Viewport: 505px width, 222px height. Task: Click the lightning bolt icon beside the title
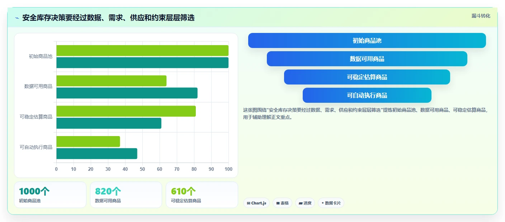tap(17, 18)
